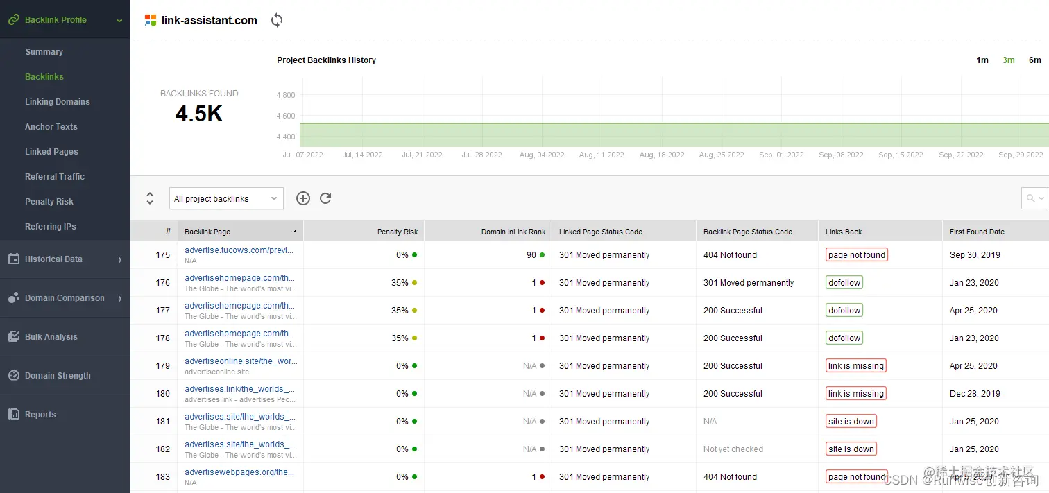Sort by Links Back column
Viewport: 1049px width, 493px height.
880,232
